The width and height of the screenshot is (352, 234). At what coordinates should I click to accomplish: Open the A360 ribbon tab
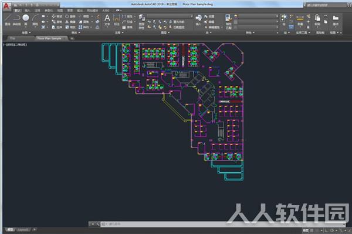click(x=106, y=11)
